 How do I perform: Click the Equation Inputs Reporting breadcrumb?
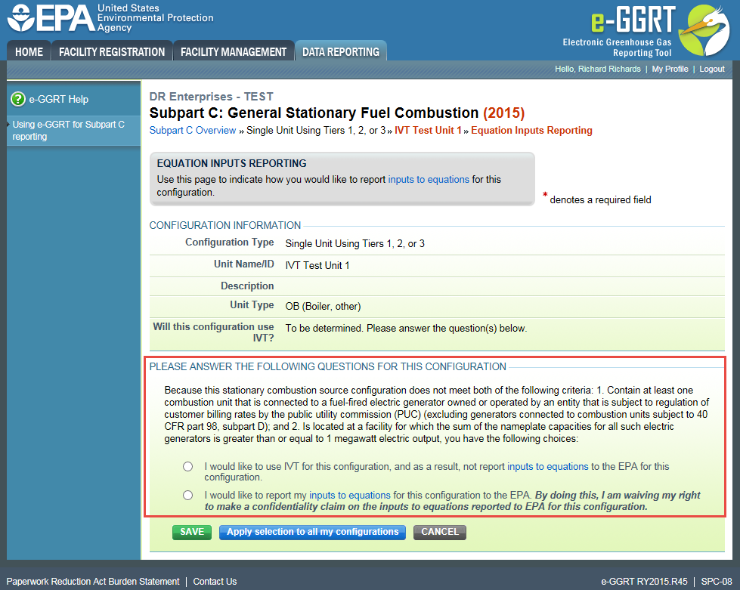point(531,131)
